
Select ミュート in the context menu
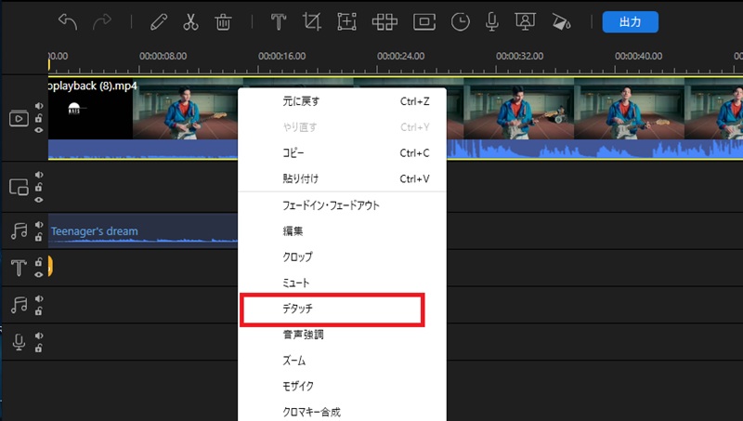(342, 283)
